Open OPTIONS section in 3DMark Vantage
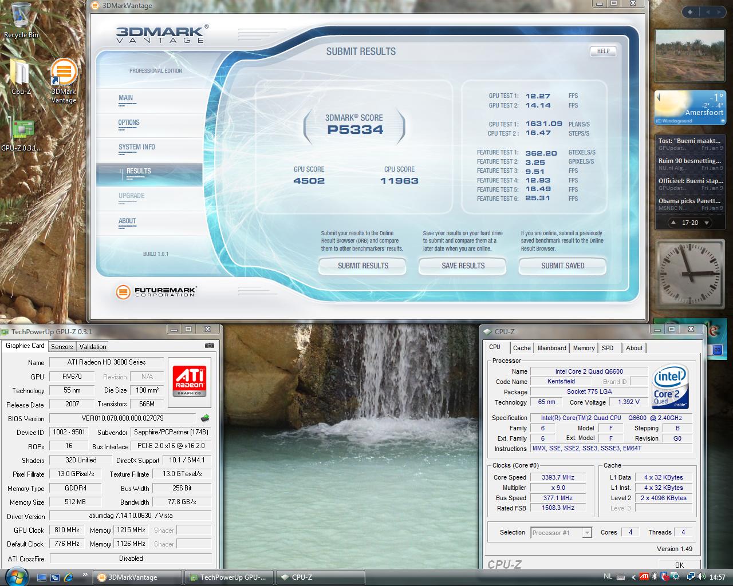Image resolution: width=733 pixels, height=586 pixels. click(x=129, y=122)
